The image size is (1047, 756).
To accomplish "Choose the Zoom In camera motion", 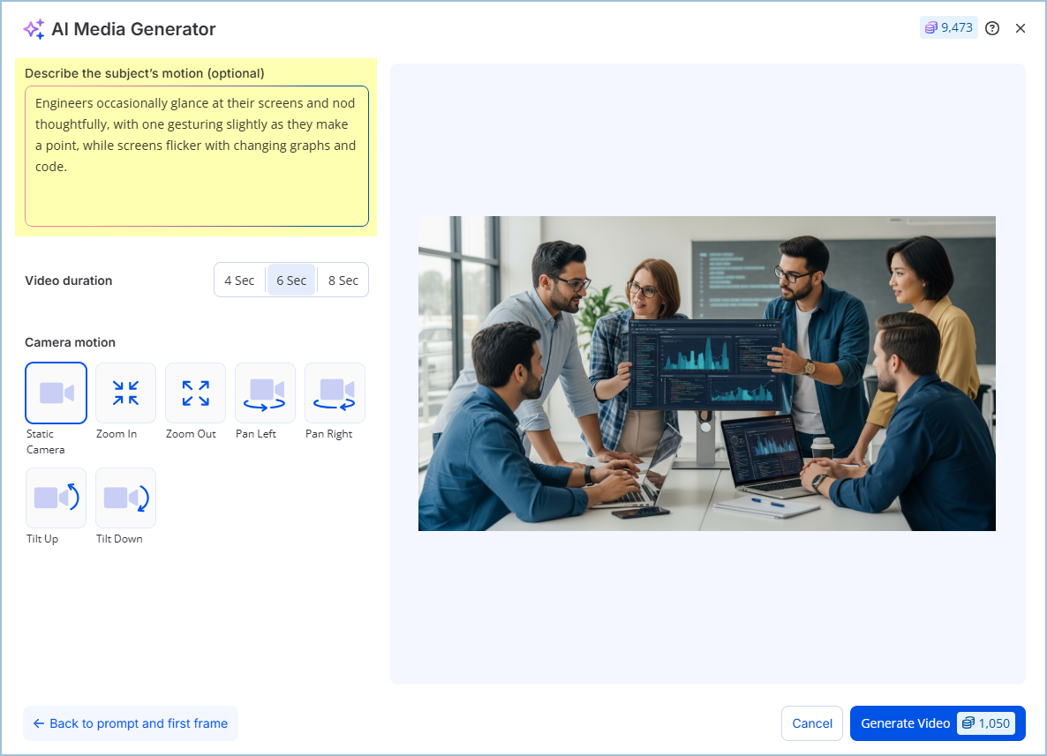I will click(125, 393).
